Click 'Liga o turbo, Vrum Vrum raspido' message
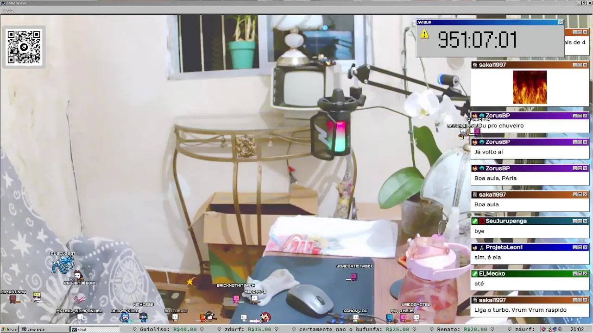Screen dimensions: 593x333 point(520,310)
